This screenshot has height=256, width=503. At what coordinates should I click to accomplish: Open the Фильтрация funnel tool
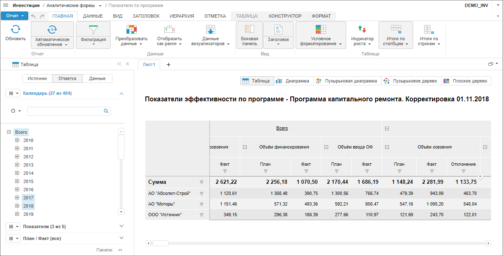tap(93, 30)
